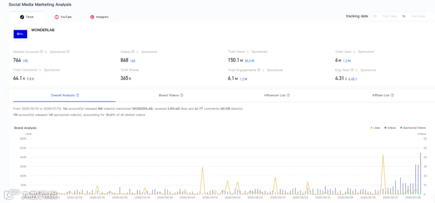The height and width of the screenshot is (203, 435).
Task: Set the First Date field
Action: click(390, 16)
